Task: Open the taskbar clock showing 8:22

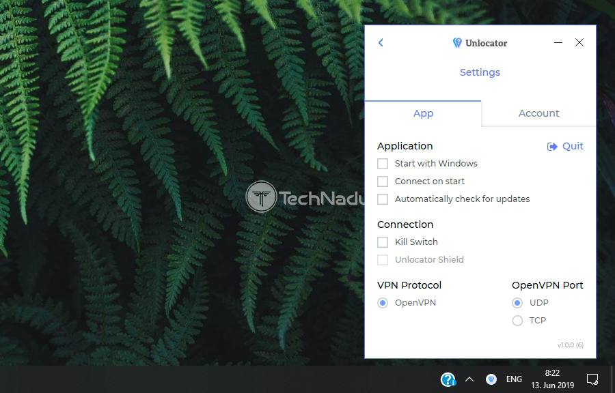Action: coord(552,379)
